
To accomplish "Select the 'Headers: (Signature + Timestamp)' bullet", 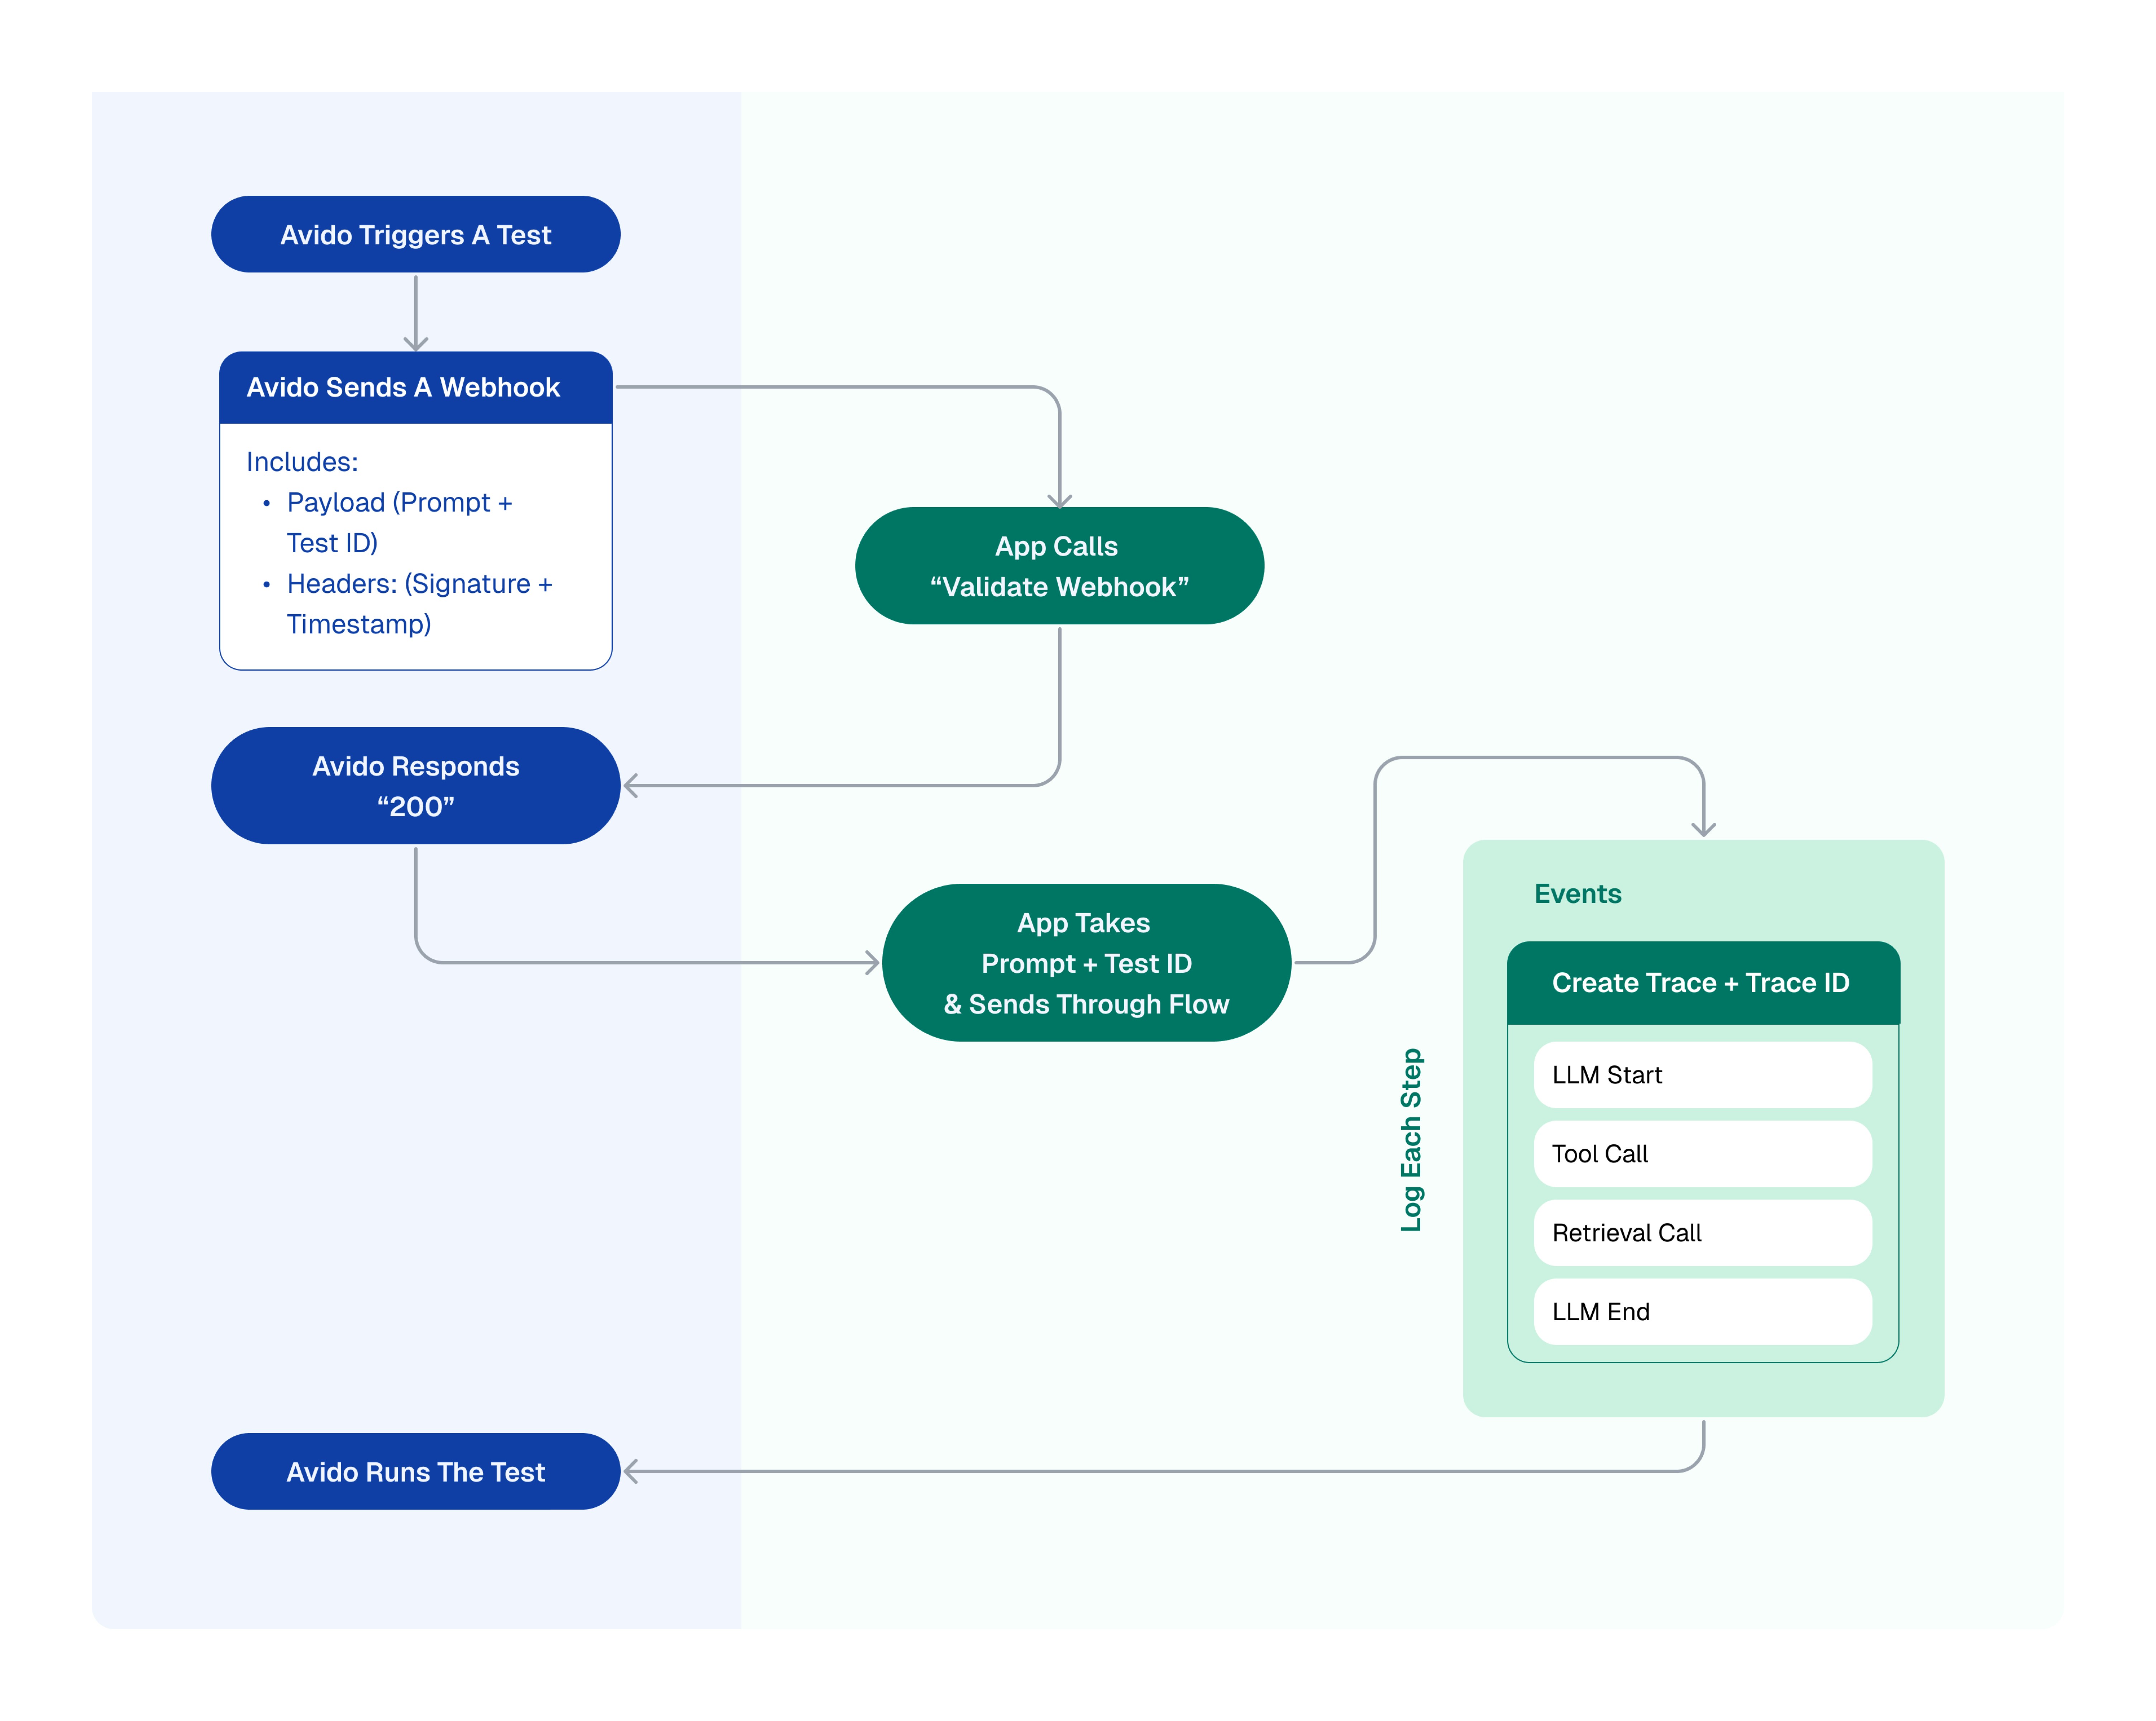I will 408,603.
